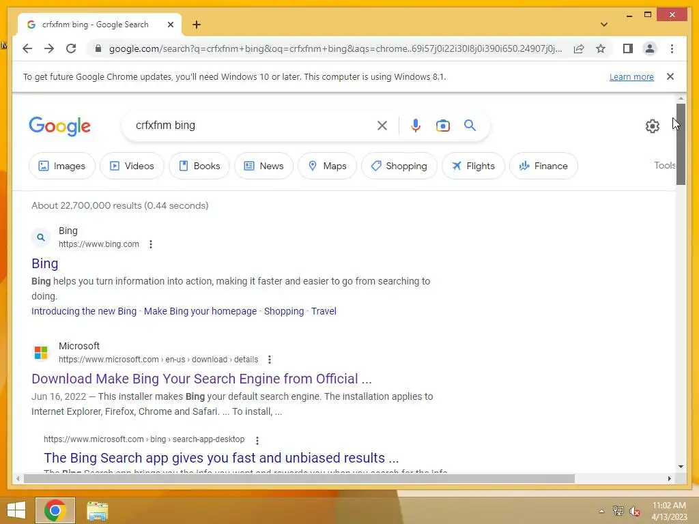699x524 pixels.
Task: Click the horizontal scrollbar thumb
Action: click(299, 478)
